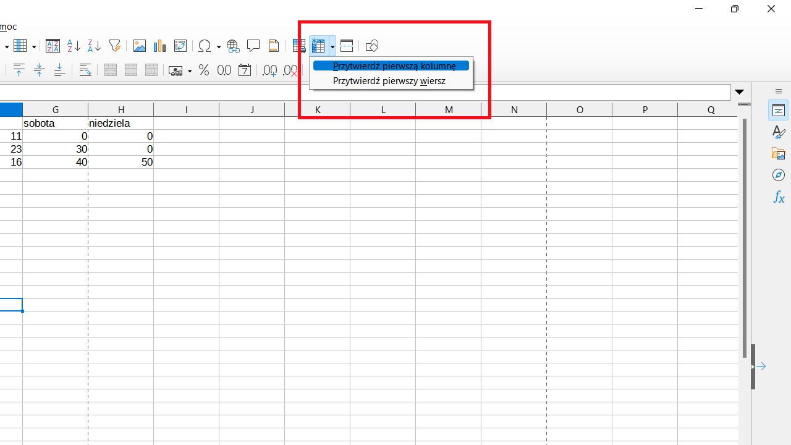Open the Sort dialog icon

(x=53, y=46)
